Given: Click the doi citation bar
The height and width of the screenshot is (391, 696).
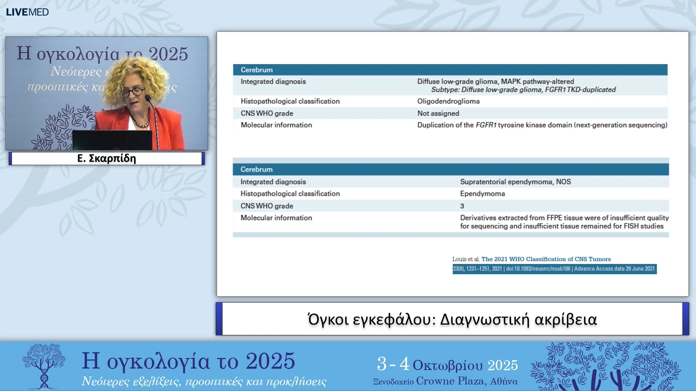Looking at the screenshot, I should click(x=554, y=269).
